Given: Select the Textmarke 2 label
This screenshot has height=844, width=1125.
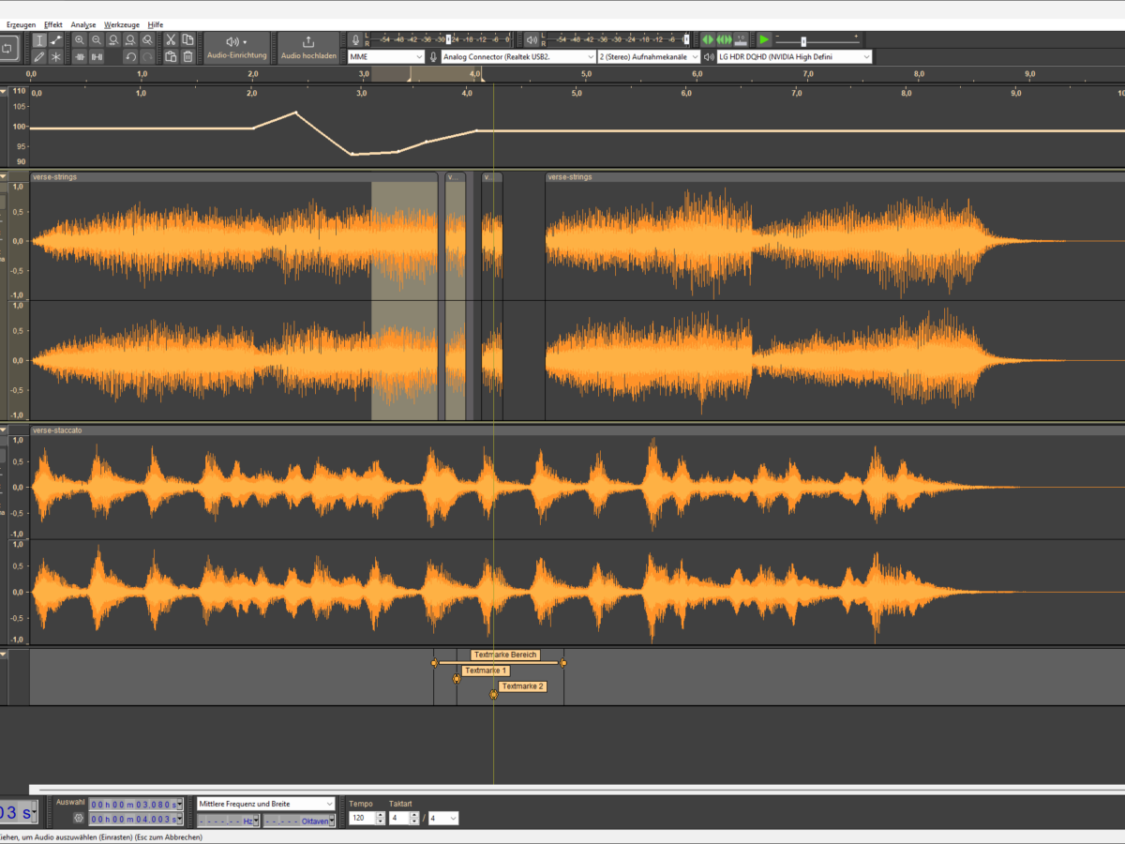Looking at the screenshot, I should tap(521, 686).
